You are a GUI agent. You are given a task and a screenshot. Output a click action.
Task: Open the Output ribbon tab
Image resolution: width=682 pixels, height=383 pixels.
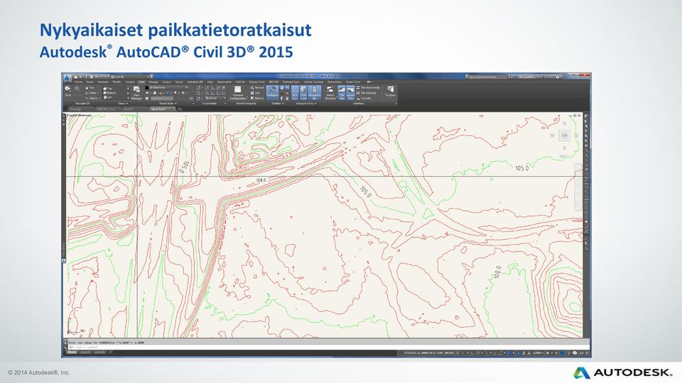(x=166, y=82)
